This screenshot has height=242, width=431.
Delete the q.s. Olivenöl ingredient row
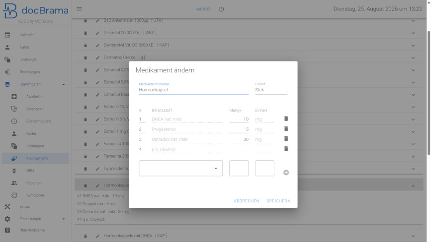tap(286, 149)
